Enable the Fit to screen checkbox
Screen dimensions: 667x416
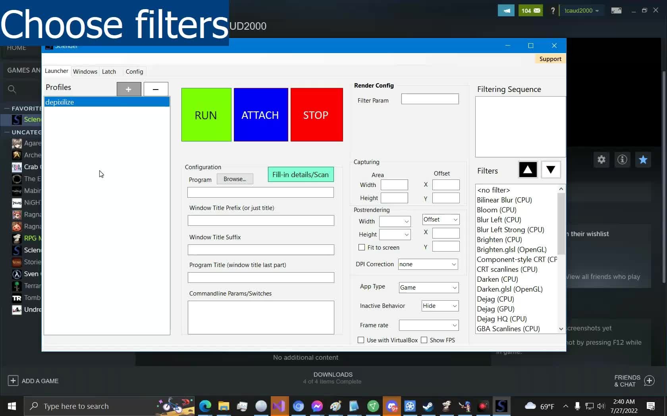362,248
